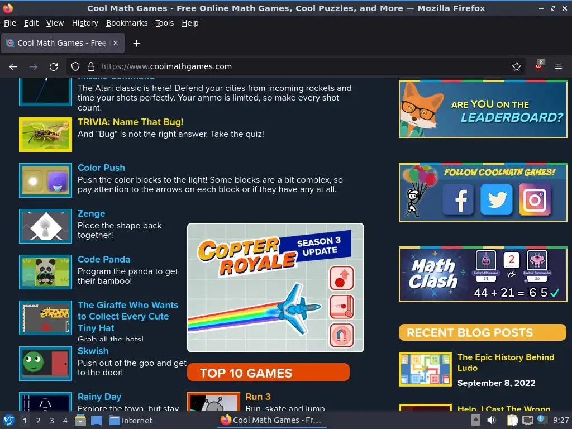Open the Edit menu

(x=31, y=23)
